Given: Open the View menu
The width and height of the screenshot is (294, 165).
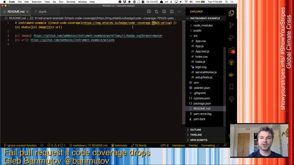Looking at the screenshot, I should [47, 2].
